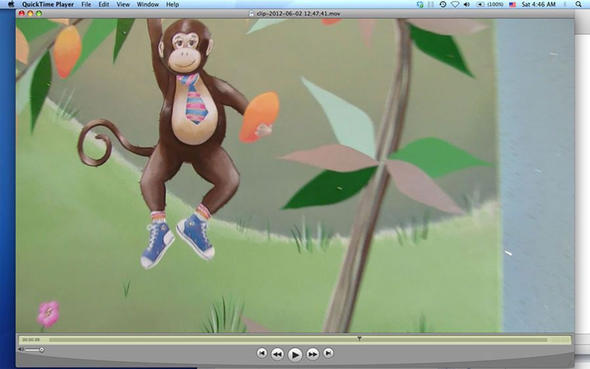Click the Fast Forward button
This screenshot has width=590, height=369.
pos(313,354)
